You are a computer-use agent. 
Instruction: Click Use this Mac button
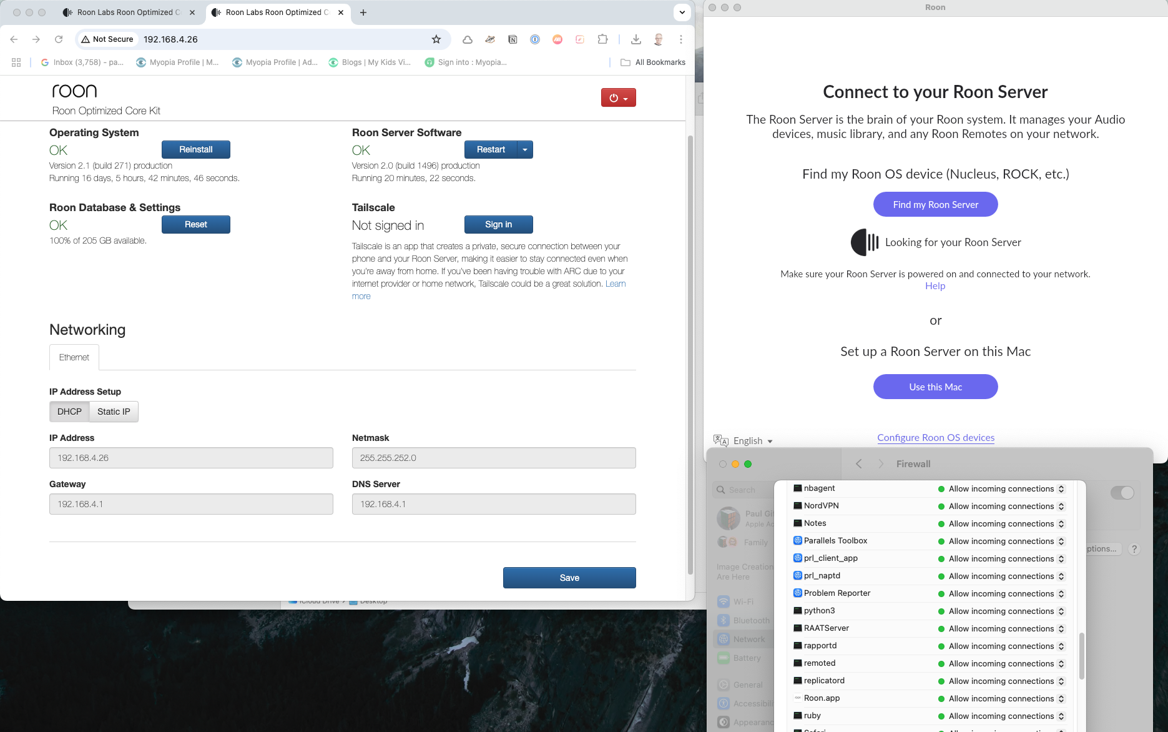(x=935, y=387)
